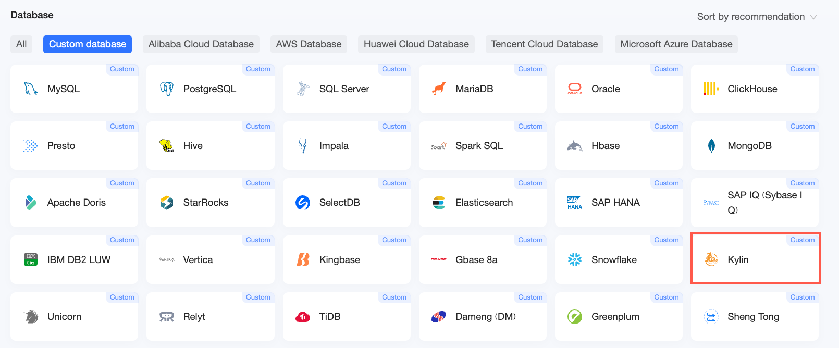The image size is (839, 348).
Task: Choose the MySQL label text
Action: pos(64,89)
